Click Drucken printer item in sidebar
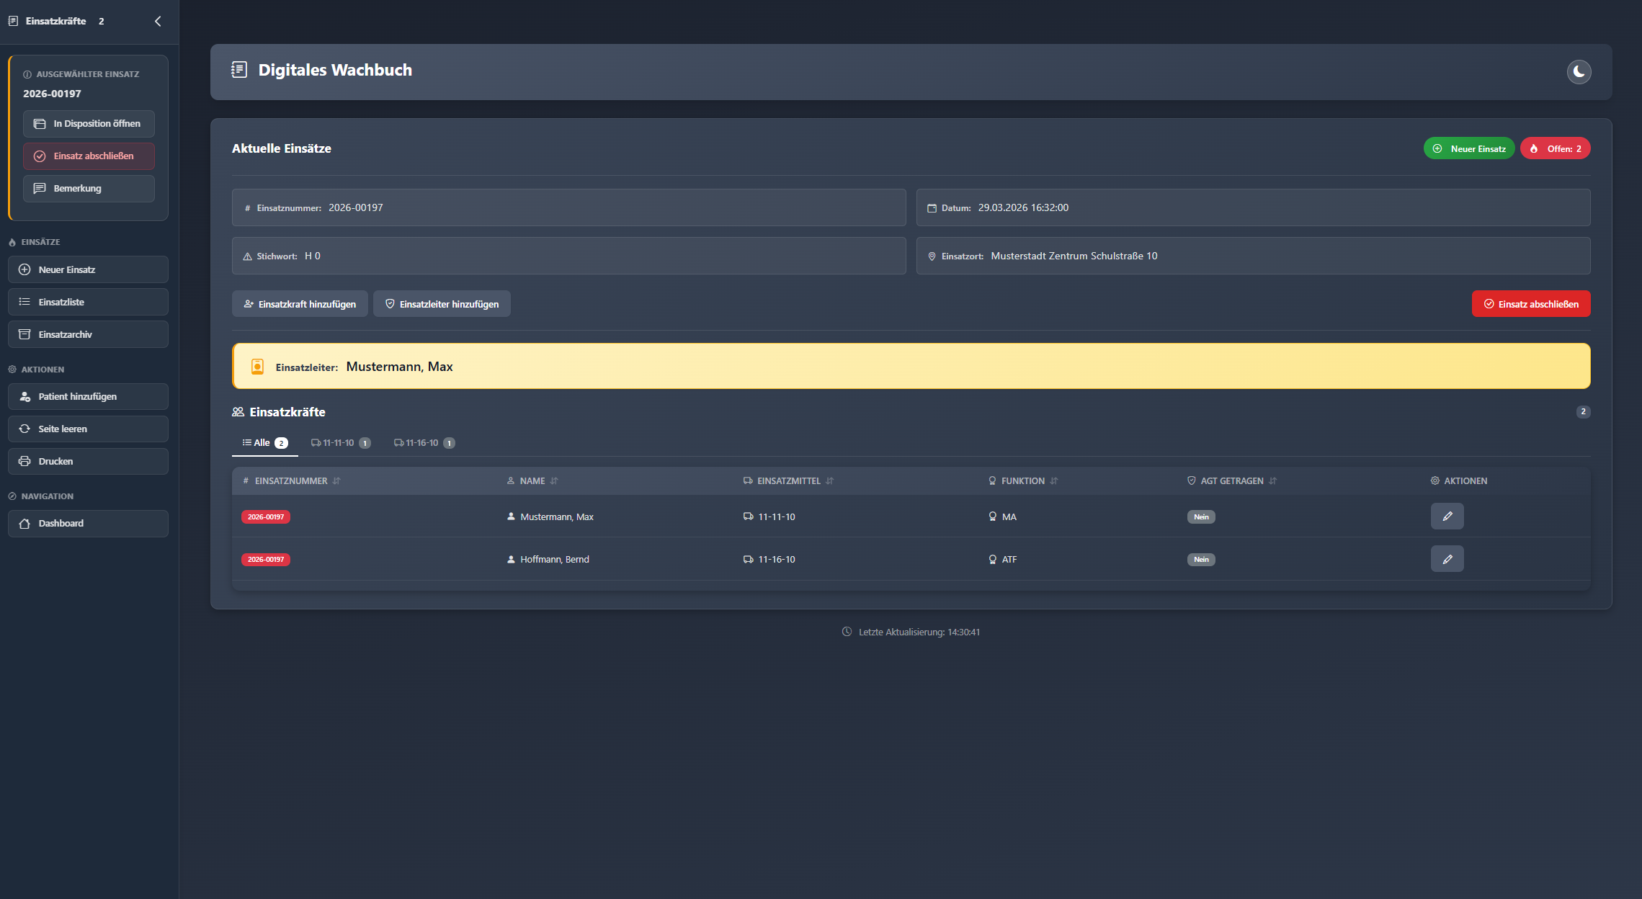This screenshot has height=899, width=1642. 88,461
